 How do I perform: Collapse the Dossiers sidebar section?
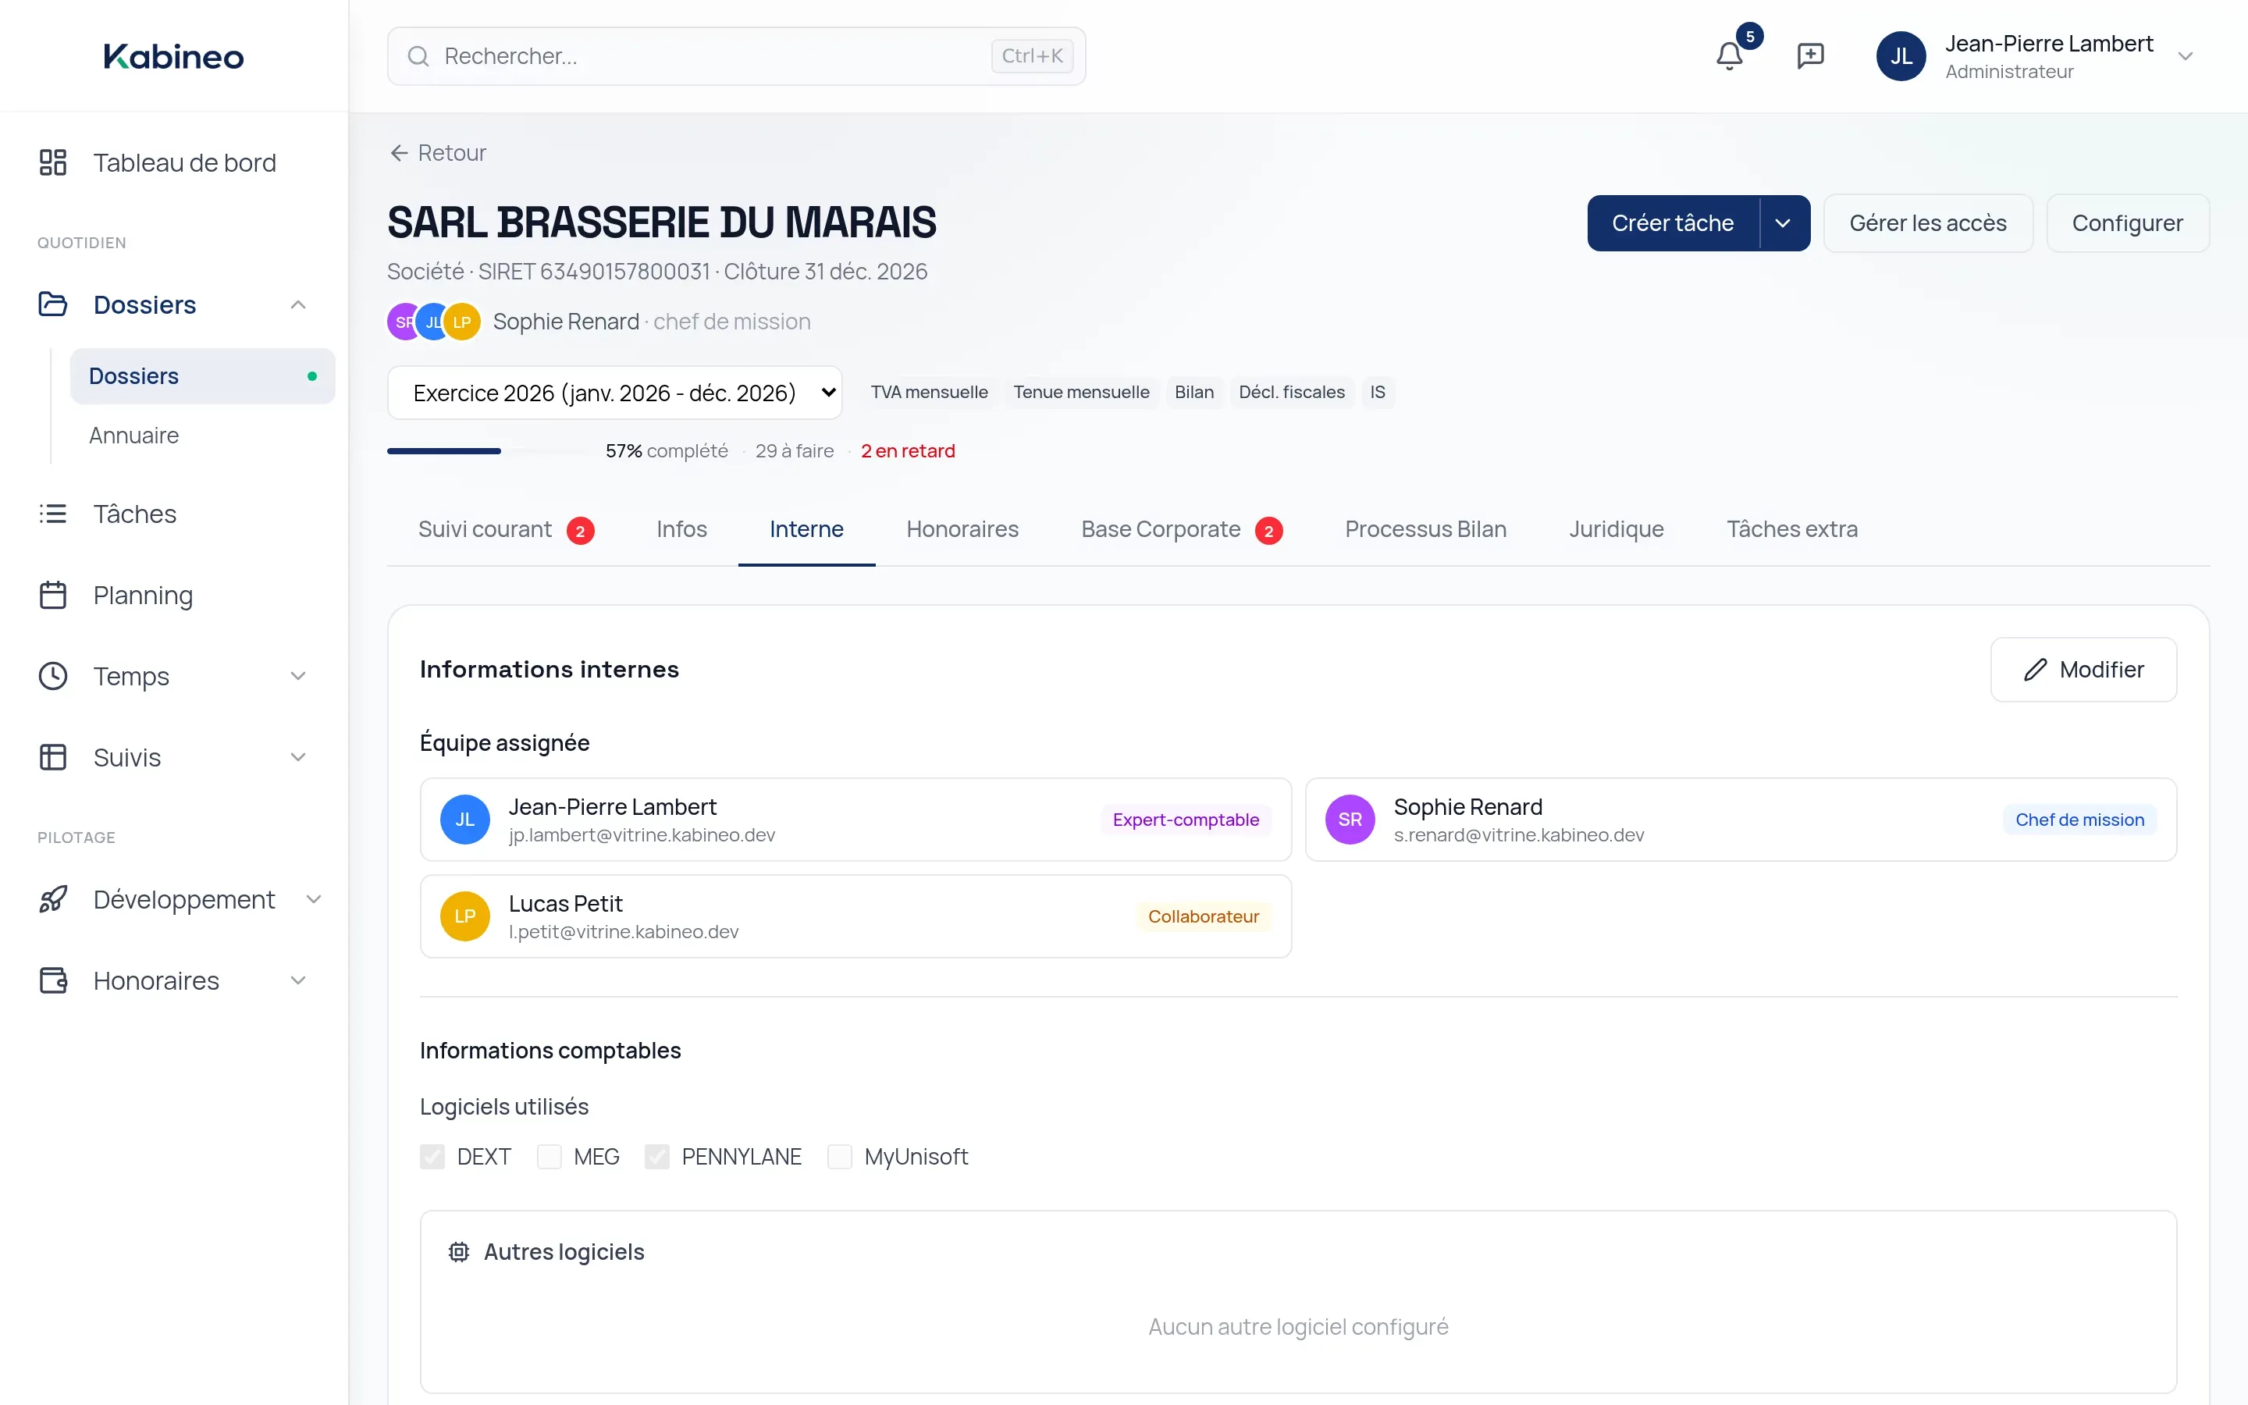click(298, 304)
